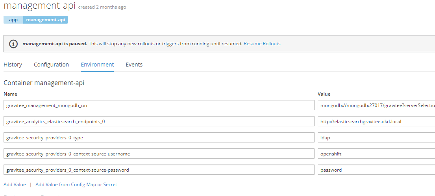Open the History tab
Viewport: 435px width, 196px height.
(x=13, y=65)
